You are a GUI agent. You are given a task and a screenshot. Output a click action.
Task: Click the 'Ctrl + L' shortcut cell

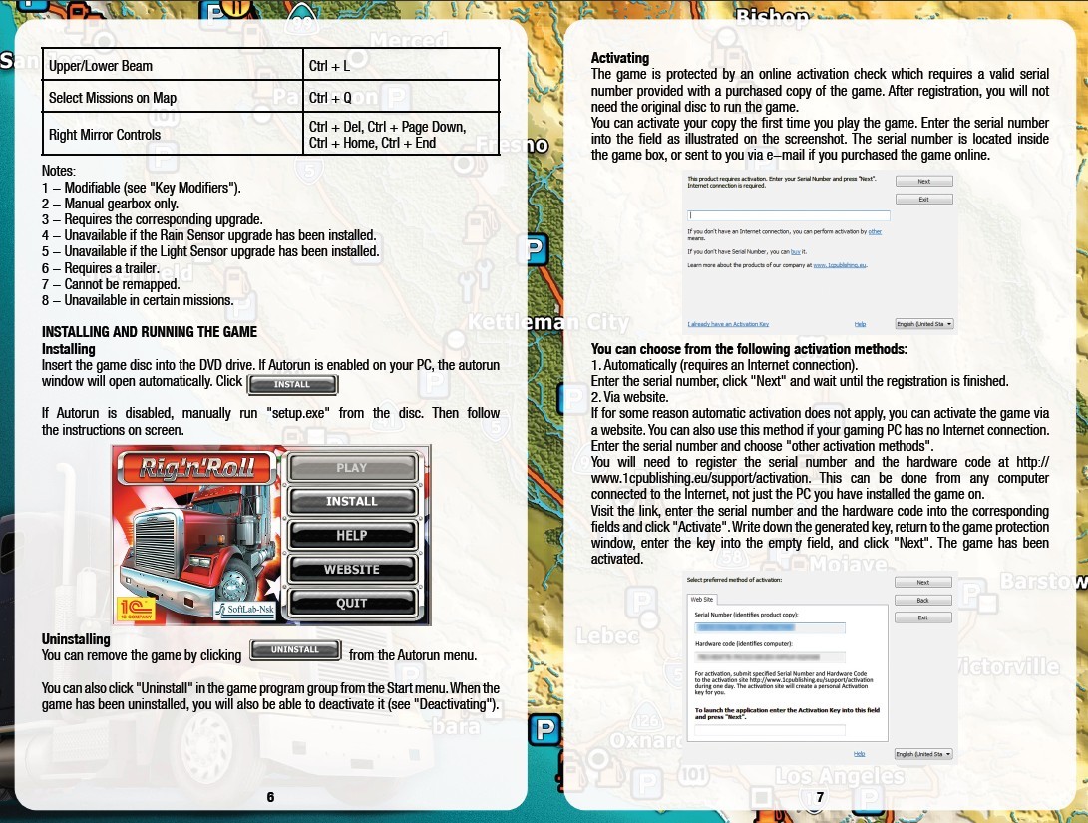point(401,65)
